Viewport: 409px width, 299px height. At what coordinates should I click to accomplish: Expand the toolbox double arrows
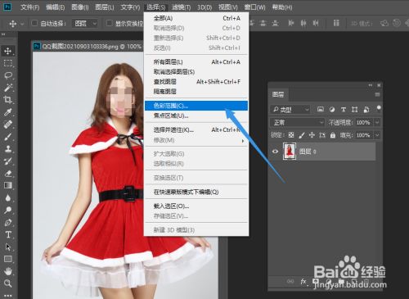pos(3,34)
